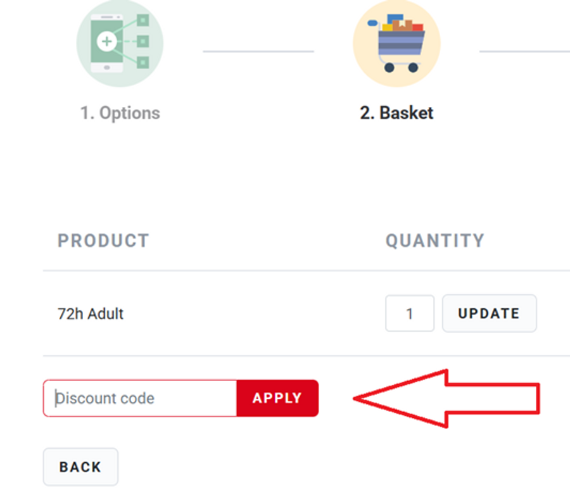Click the plus symbol on the phone icon
Image resolution: width=570 pixels, height=495 pixels.
(107, 42)
